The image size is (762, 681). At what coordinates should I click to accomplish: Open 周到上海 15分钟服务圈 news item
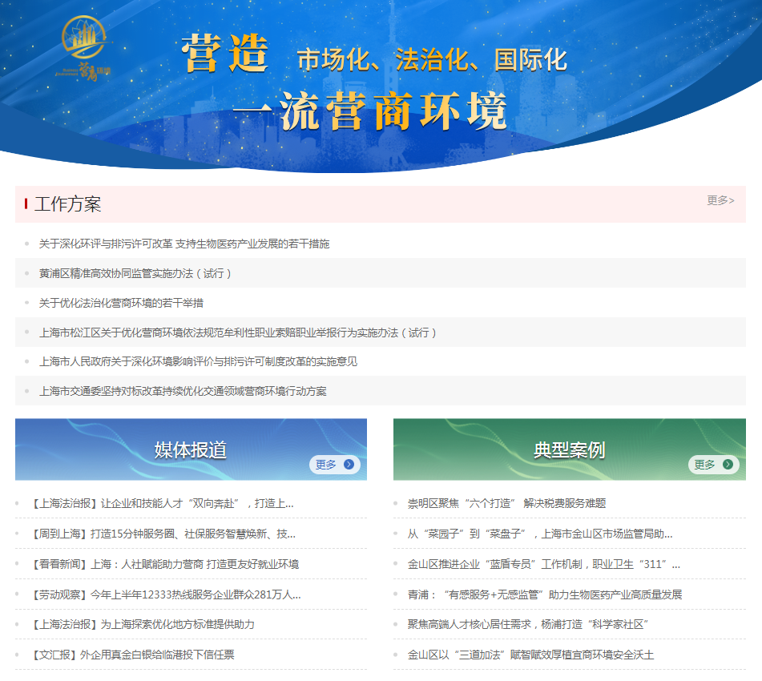pyautogui.click(x=163, y=534)
